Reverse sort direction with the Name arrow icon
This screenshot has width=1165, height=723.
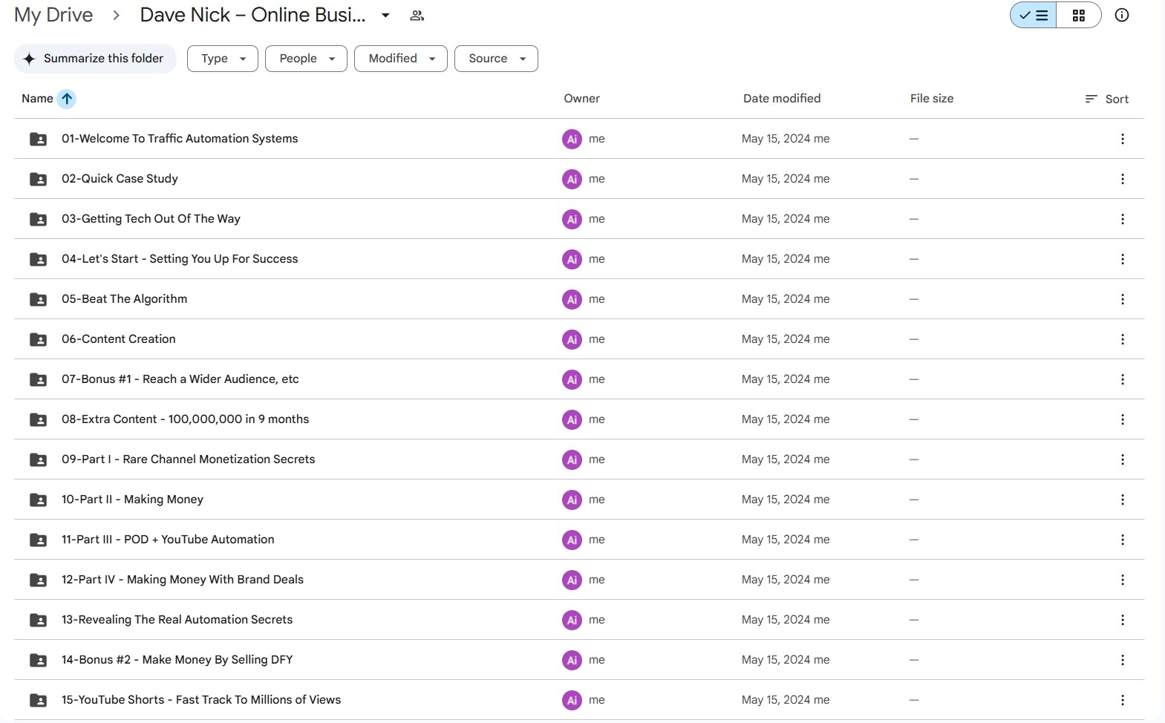[67, 99]
